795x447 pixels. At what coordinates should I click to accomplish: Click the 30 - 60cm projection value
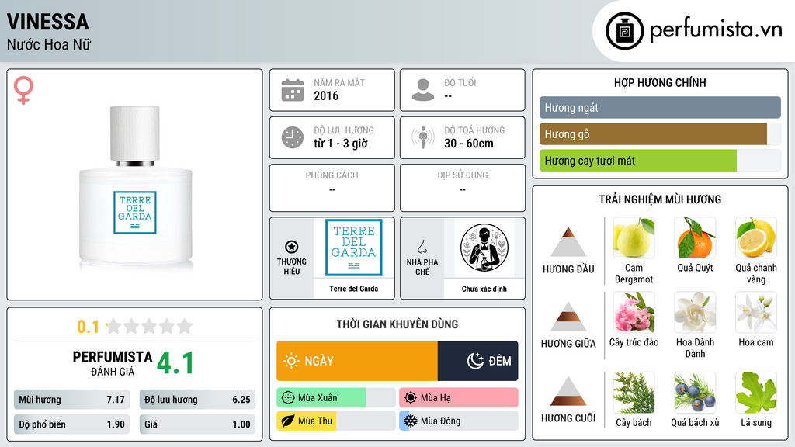(x=469, y=144)
